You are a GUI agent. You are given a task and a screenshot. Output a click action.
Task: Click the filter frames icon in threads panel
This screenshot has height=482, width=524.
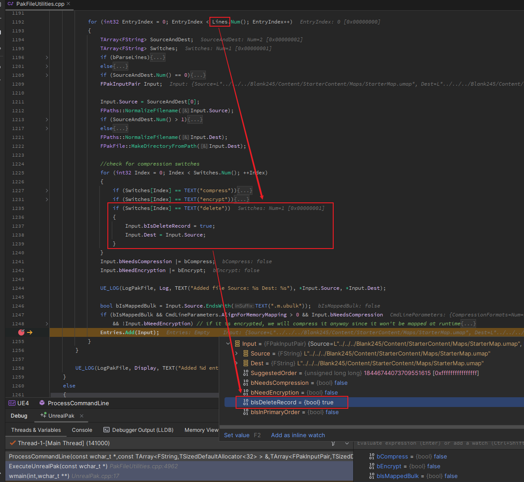[x=333, y=443]
